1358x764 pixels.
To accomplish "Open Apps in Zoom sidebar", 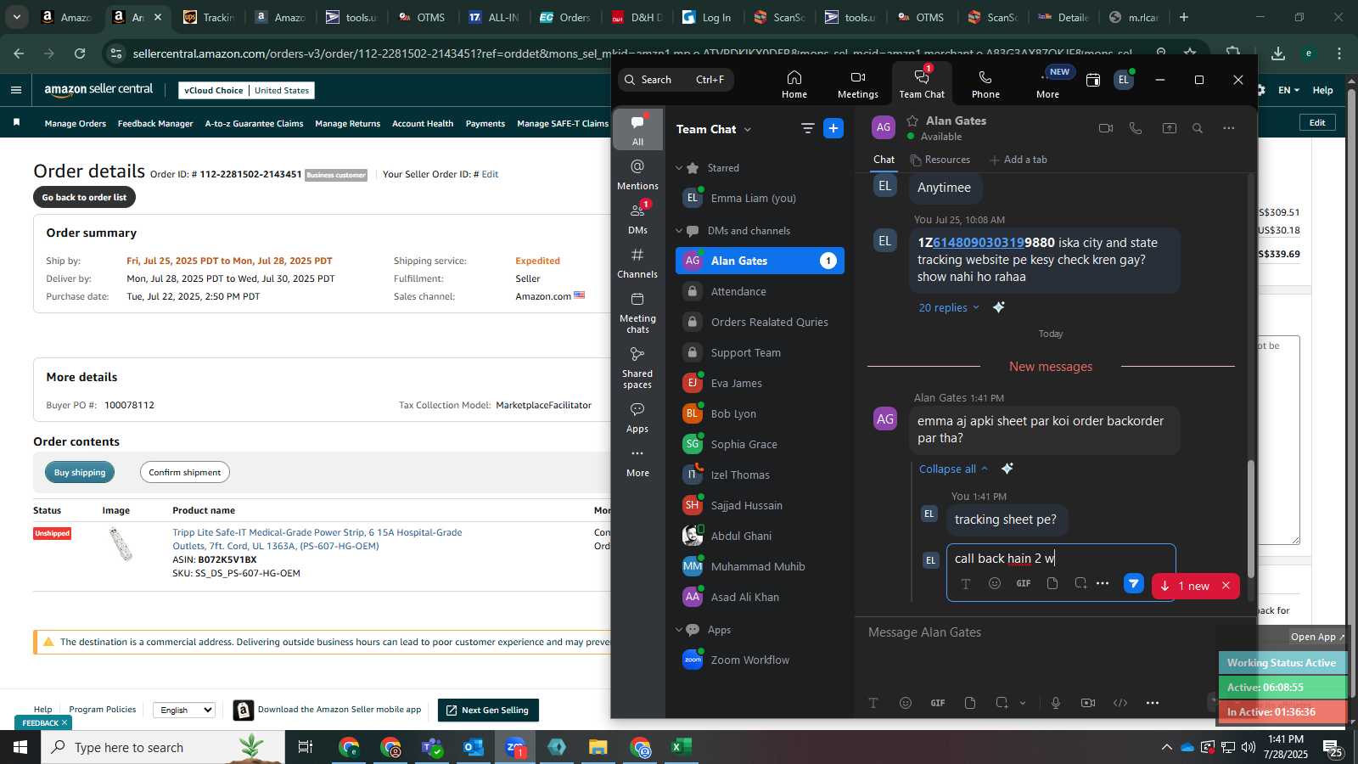I will pyautogui.click(x=637, y=418).
